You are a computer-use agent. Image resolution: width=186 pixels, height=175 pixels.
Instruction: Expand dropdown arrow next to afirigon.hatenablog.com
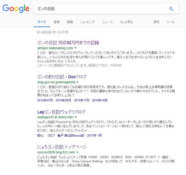pyautogui.click(x=76, y=48)
